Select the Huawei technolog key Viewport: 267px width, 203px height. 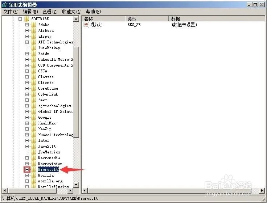(x=56, y=135)
